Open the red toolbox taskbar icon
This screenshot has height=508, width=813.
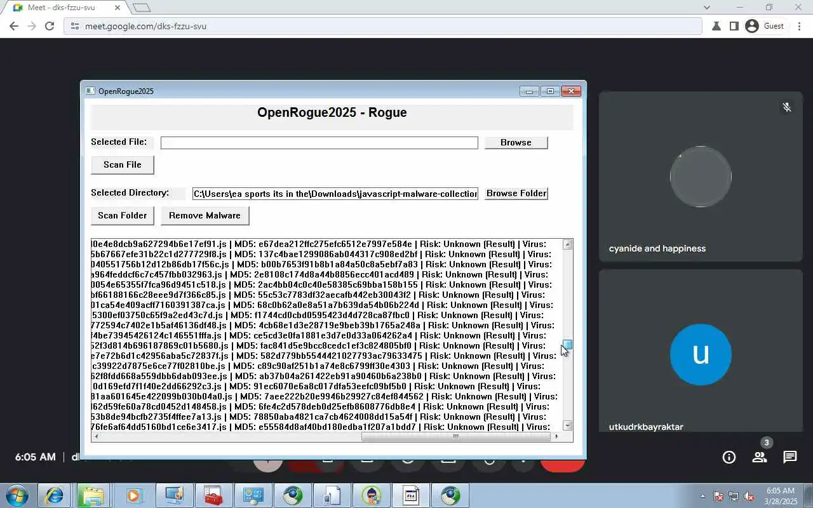[x=213, y=495]
